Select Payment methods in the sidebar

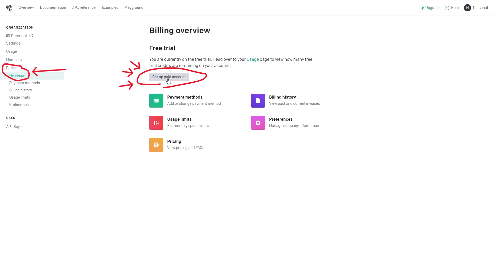[x=24, y=83]
